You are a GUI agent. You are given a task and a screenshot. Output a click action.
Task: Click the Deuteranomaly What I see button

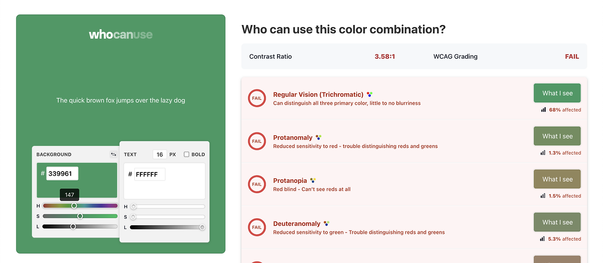557,222
